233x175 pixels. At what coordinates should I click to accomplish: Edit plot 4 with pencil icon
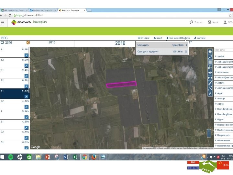(x=26, y=117)
